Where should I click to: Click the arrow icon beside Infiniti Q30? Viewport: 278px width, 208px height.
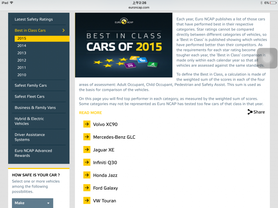click(x=87, y=163)
